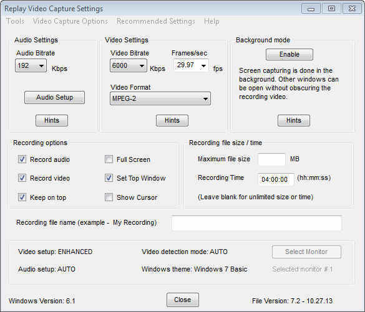The height and width of the screenshot is (312, 365).
Task: Click the Maximum file size field
Action: pos(271,159)
